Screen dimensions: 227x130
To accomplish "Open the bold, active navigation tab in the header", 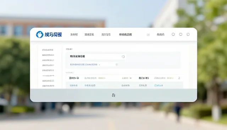I will (x=125, y=35).
